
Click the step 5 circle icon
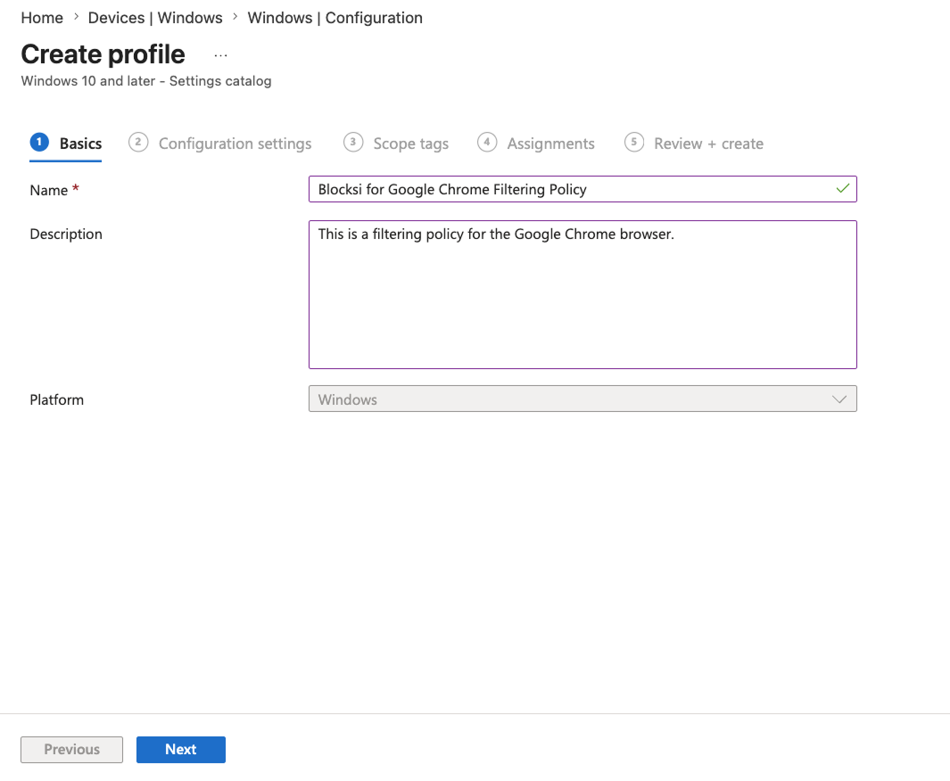click(633, 143)
